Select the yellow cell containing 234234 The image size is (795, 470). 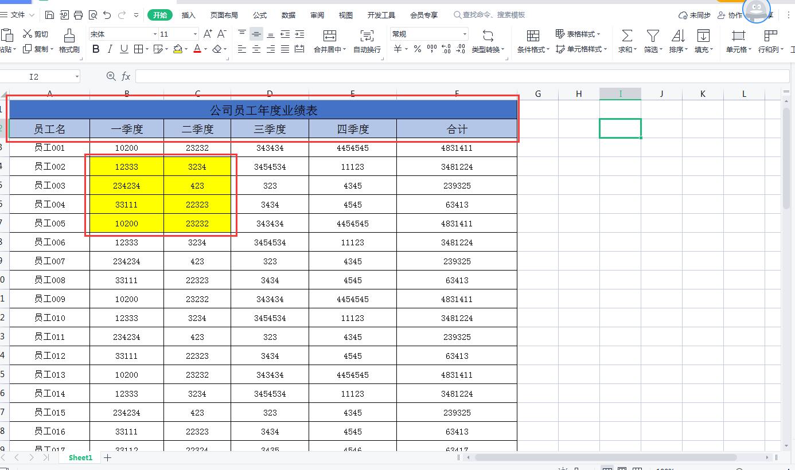tap(126, 186)
